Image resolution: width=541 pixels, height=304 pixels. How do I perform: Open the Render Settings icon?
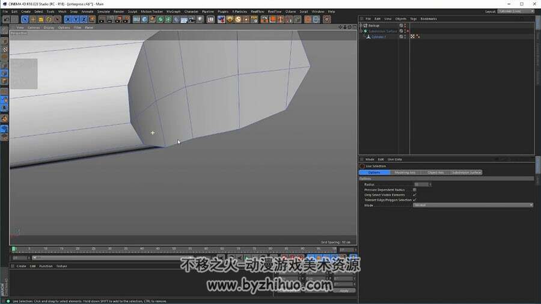point(126,20)
